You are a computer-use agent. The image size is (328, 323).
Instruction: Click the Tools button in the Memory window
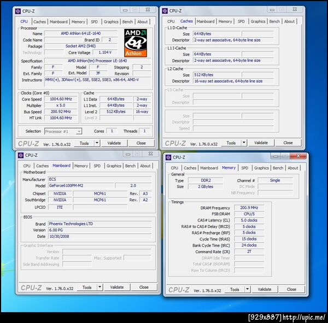click(x=235, y=289)
